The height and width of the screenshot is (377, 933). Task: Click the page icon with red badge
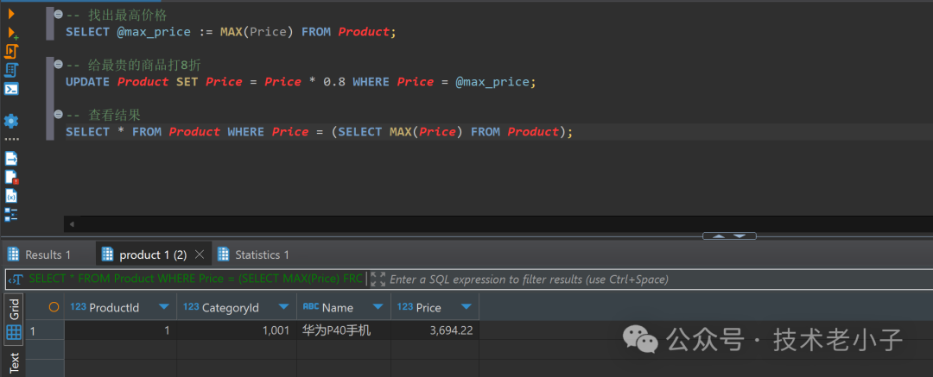pyautogui.click(x=11, y=178)
